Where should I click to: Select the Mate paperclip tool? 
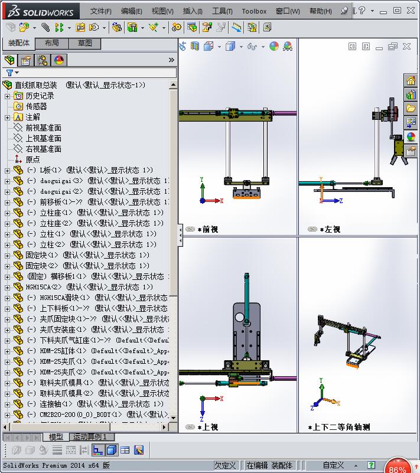[x=45, y=27]
